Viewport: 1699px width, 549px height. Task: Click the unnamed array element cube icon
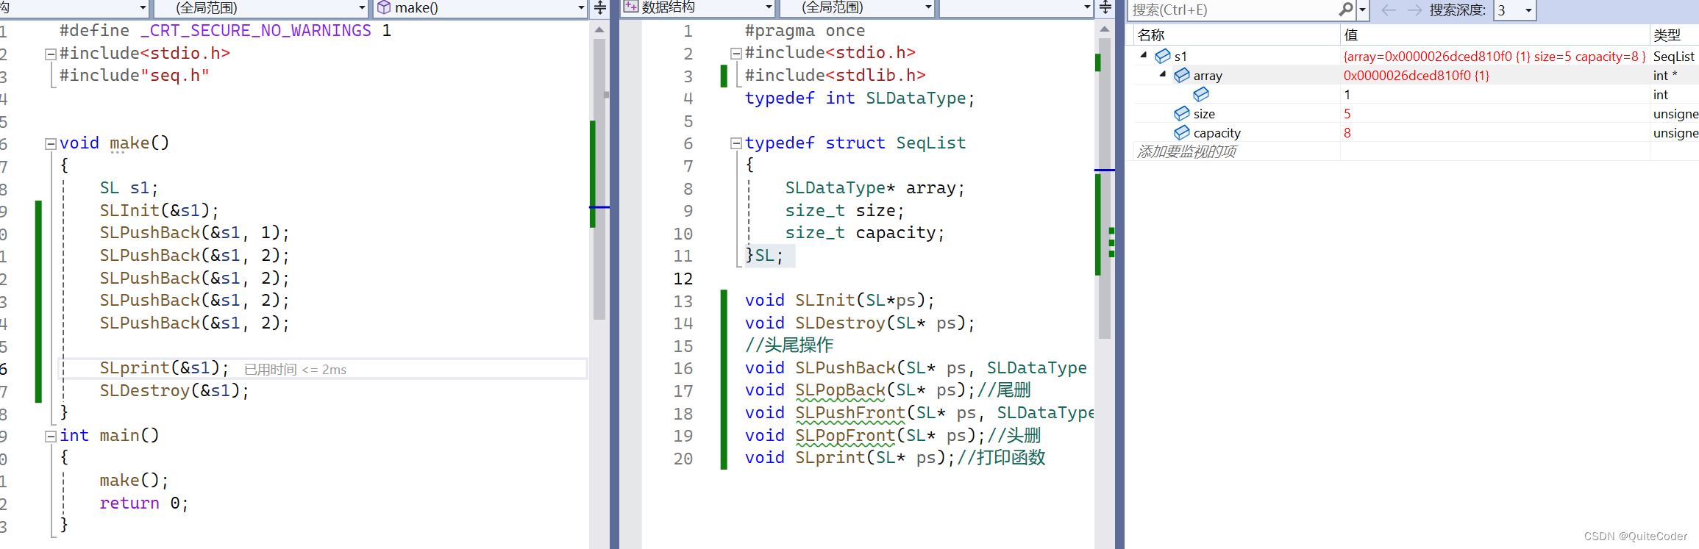click(x=1201, y=95)
